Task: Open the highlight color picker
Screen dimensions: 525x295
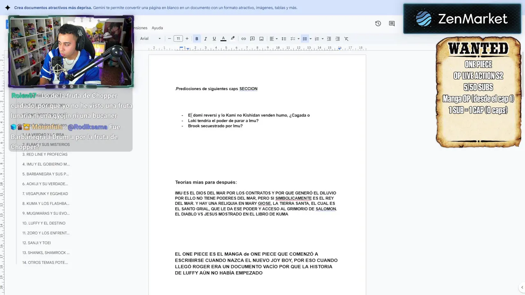Action: pyautogui.click(x=233, y=39)
